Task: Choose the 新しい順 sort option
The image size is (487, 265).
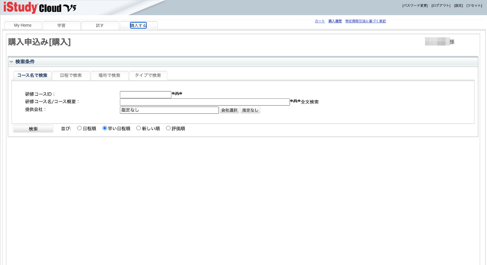Action: point(139,128)
